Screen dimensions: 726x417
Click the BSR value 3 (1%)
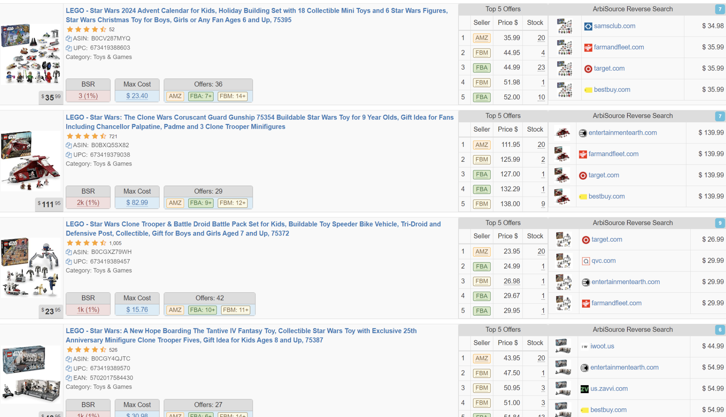click(x=88, y=96)
